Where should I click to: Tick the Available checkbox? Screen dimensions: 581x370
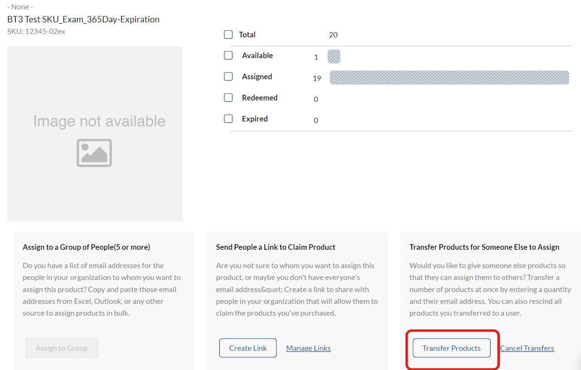(x=228, y=55)
